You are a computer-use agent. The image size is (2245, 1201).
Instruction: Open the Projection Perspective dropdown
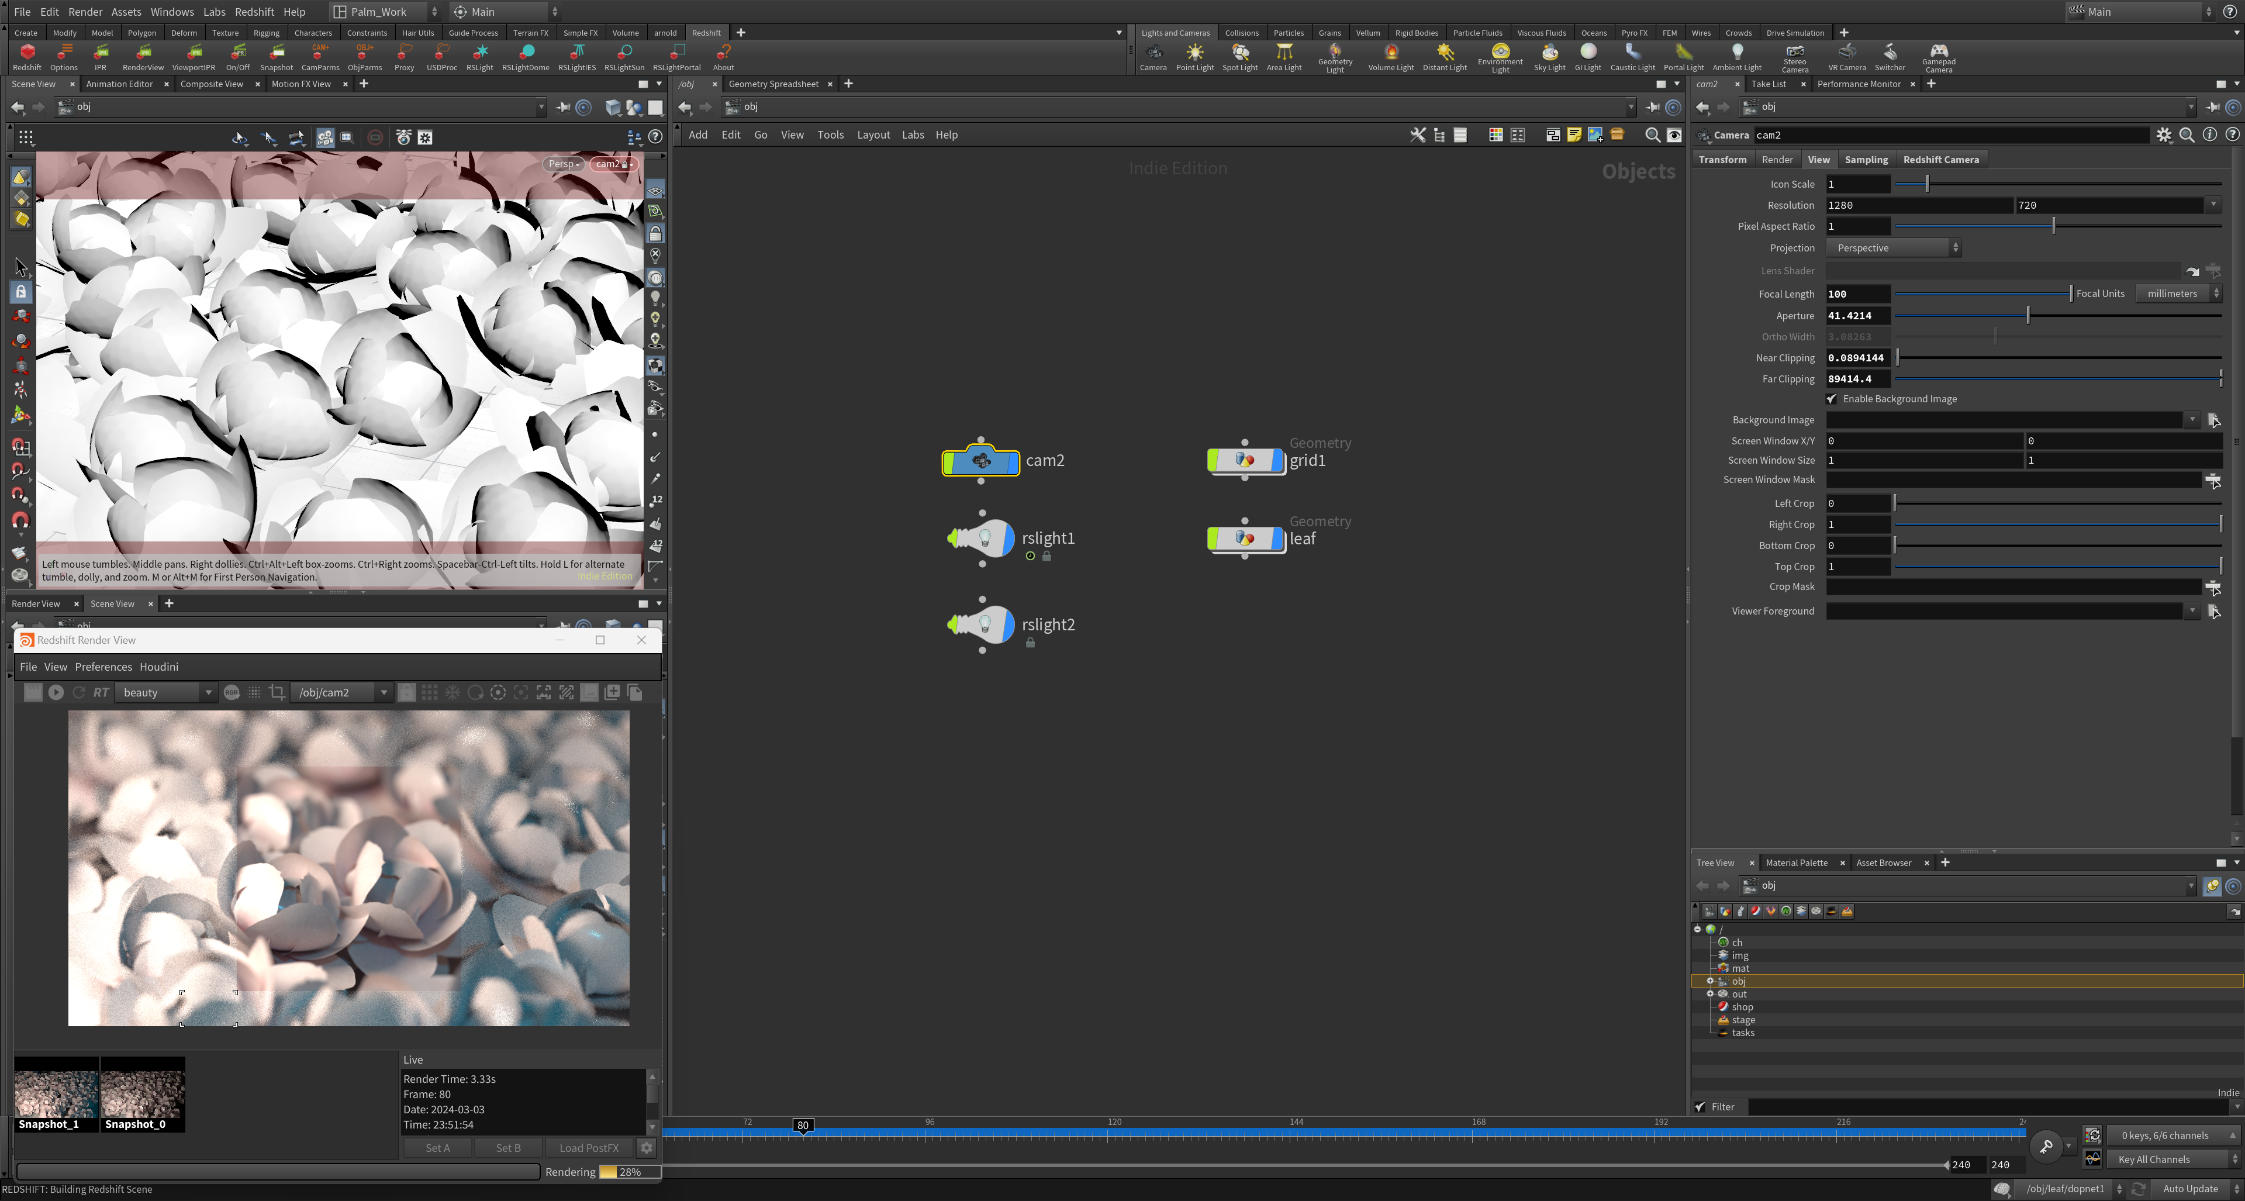coord(1894,249)
